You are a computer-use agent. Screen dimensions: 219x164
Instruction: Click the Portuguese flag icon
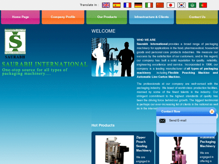pos(203,5)
